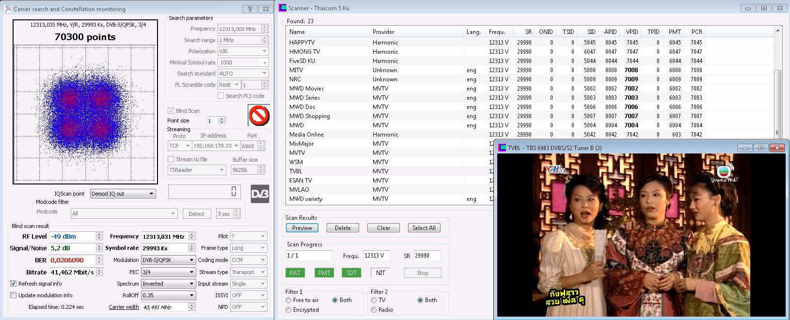The image size is (790, 320).
Task: Open the IQScan point dropdown
Action: [123, 194]
